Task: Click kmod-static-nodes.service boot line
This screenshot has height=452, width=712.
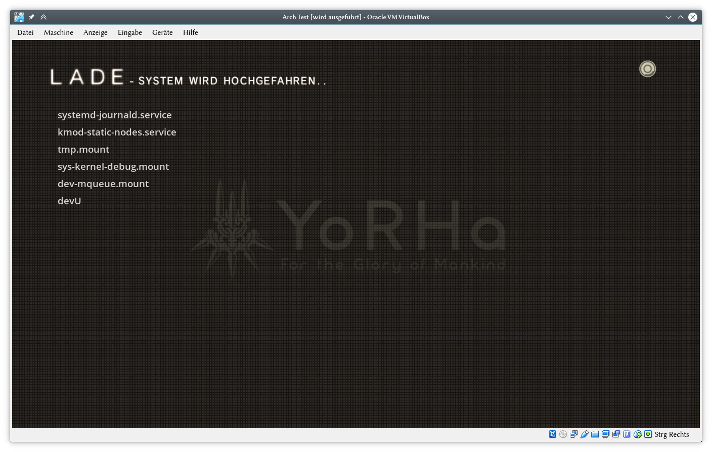Action: coord(117,132)
